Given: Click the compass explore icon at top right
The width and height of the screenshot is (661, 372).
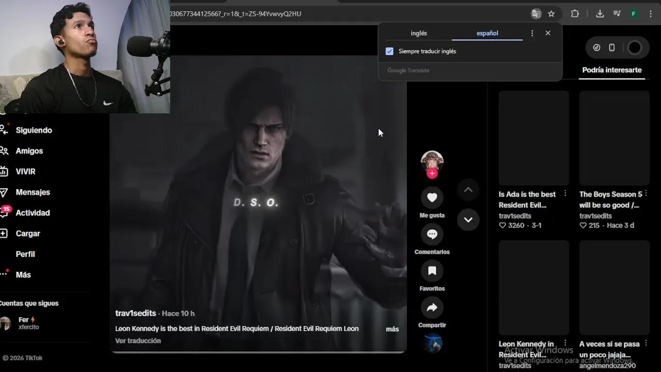Looking at the screenshot, I should tap(596, 48).
